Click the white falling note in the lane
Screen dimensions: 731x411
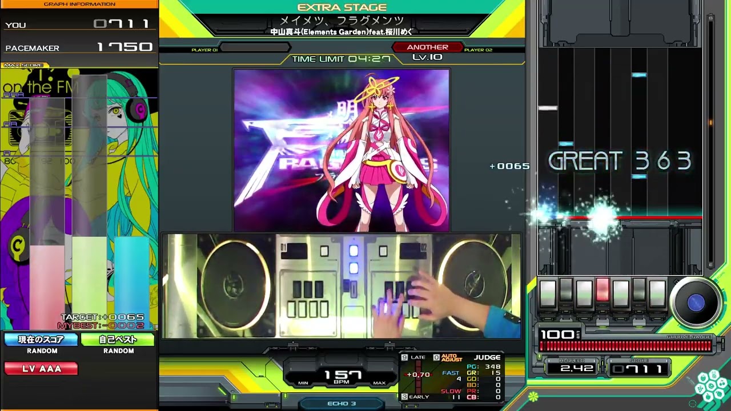click(x=548, y=108)
